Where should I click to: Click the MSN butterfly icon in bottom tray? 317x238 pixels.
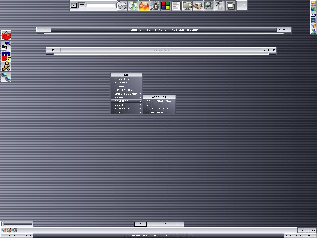(4, 230)
